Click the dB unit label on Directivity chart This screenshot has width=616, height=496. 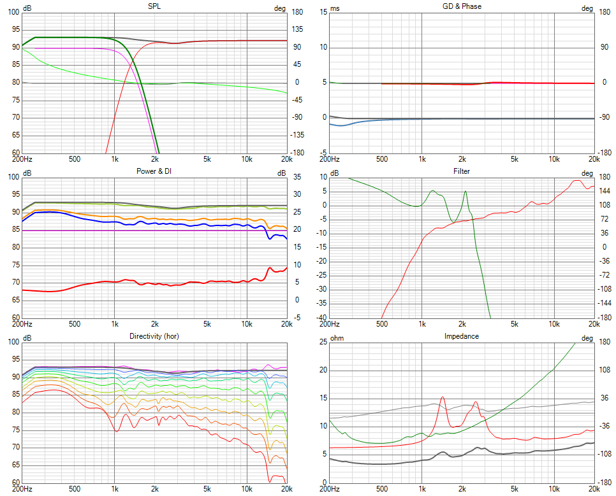pyautogui.click(x=27, y=338)
